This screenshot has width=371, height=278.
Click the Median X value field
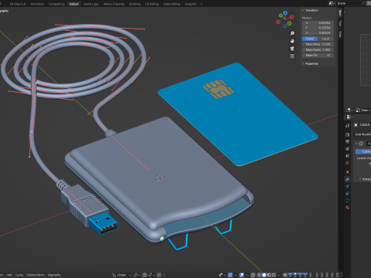[318, 23]
